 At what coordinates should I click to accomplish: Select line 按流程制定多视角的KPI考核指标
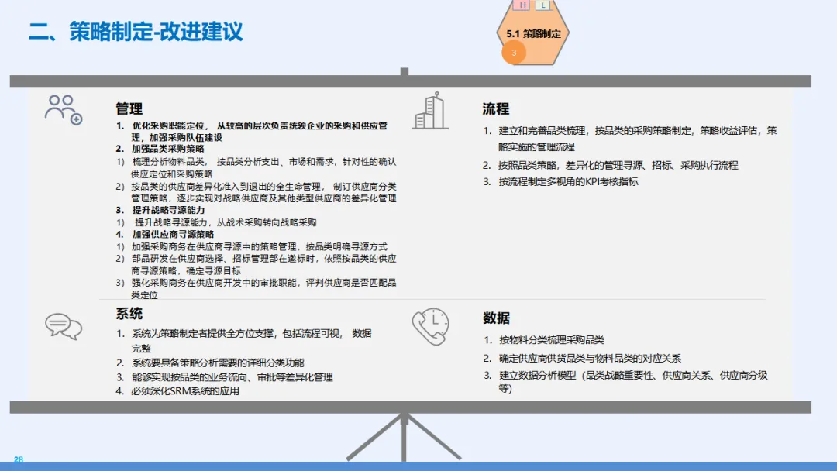coord(560,181)
